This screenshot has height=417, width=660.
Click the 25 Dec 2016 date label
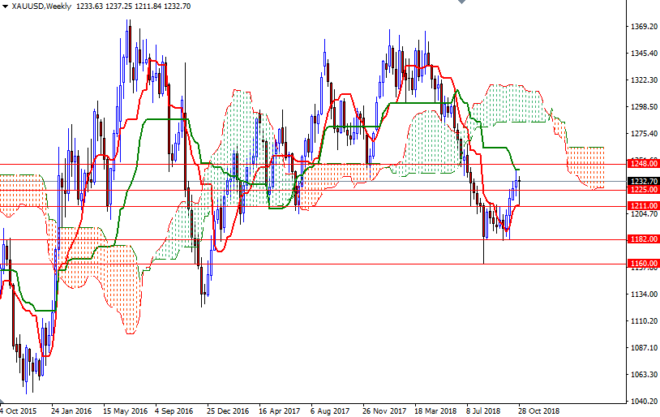pos(228,411)
